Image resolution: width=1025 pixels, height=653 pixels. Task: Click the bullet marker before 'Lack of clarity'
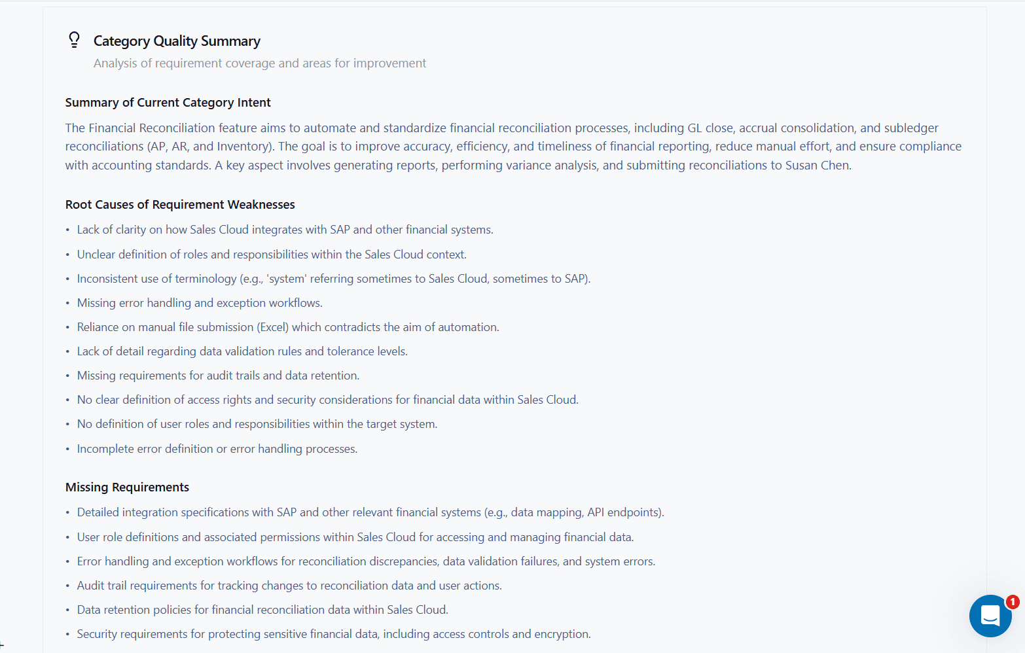(67, 230)
